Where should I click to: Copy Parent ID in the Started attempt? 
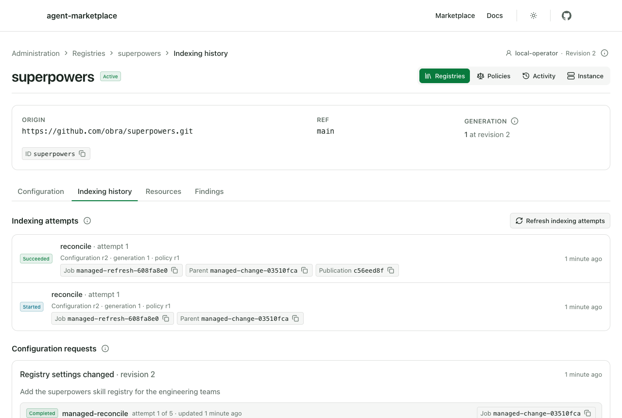(x=296, y=318)
